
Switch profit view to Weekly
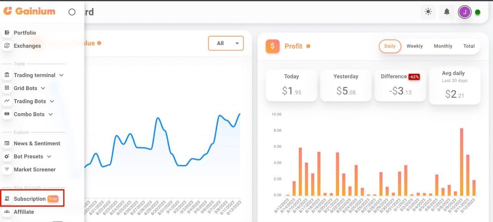pyautogui.click(x=414, y=46)
